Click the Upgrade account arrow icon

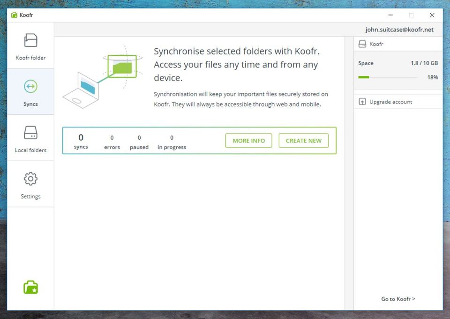(362, 102)
